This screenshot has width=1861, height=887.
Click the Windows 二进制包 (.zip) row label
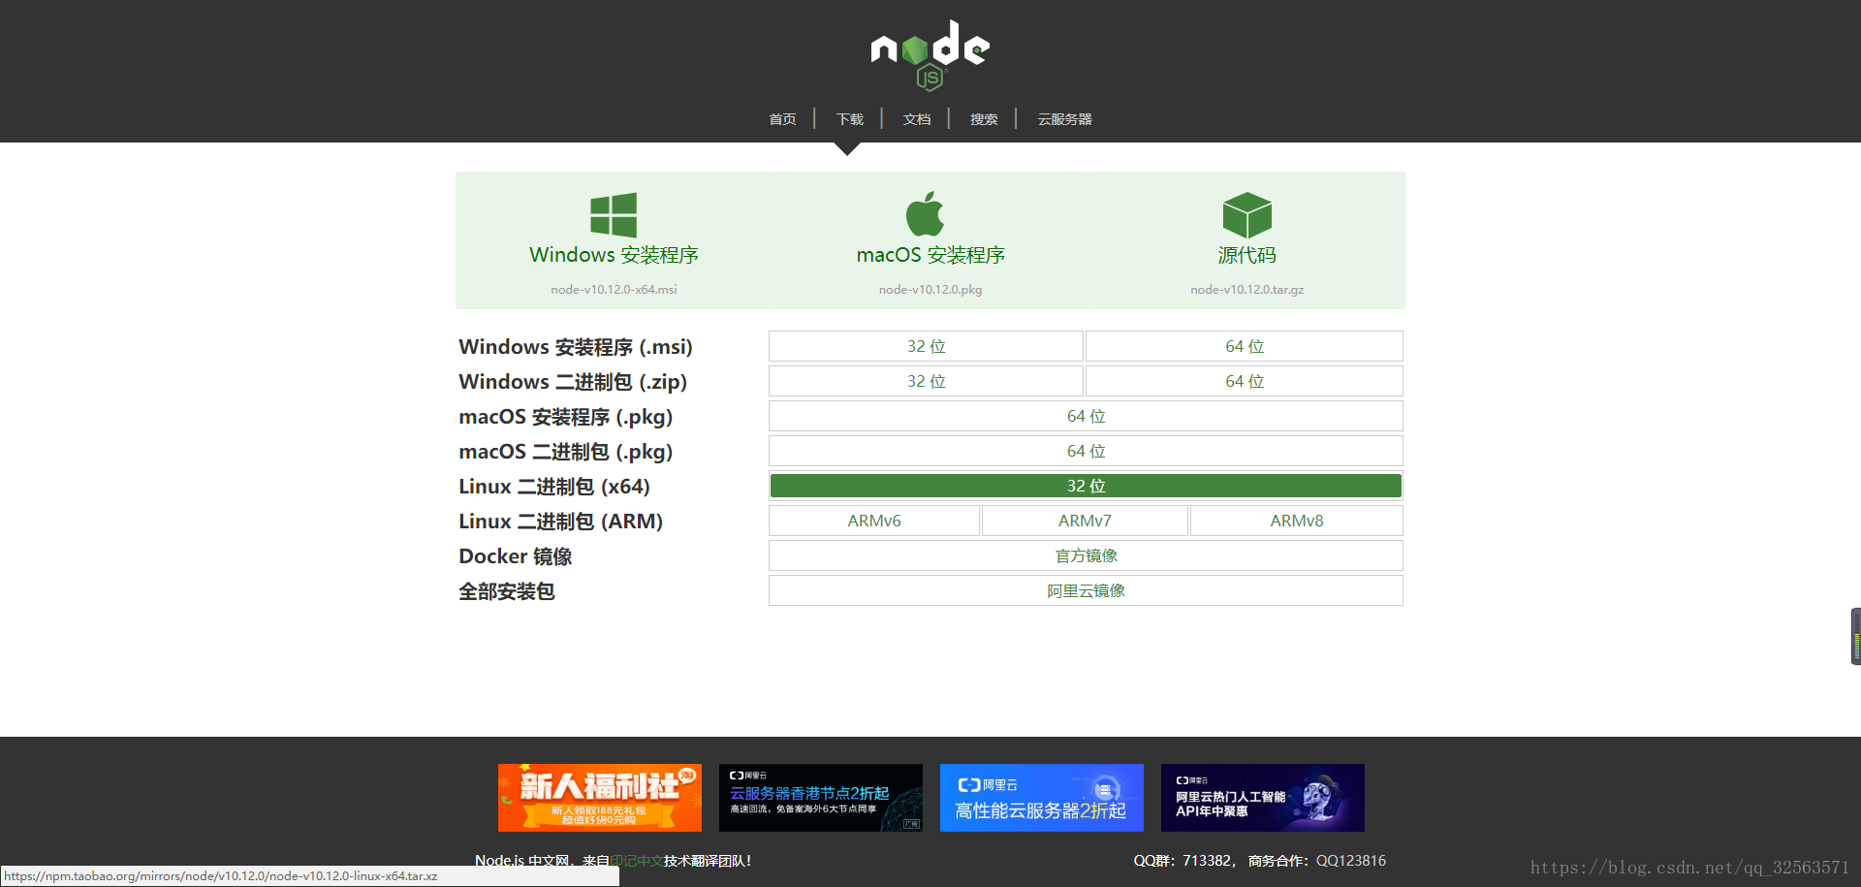coord(573,382)
